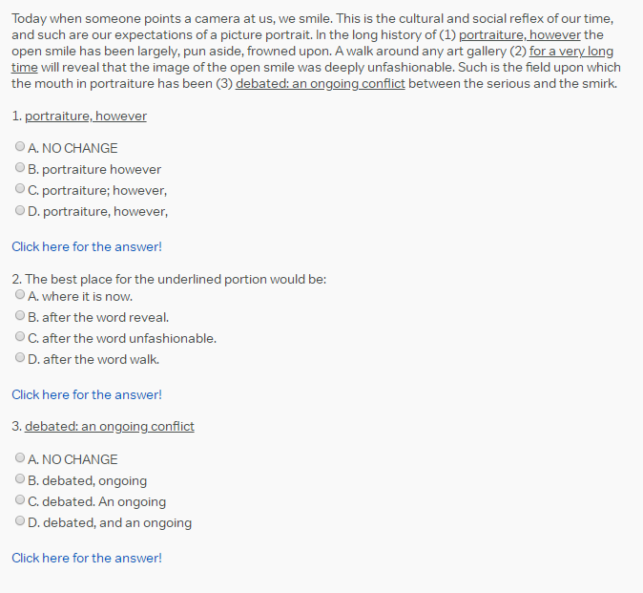Pick 'C. after the word unfashionable.'
Viewport: 643px width, 593px height.
coord(20,336)
